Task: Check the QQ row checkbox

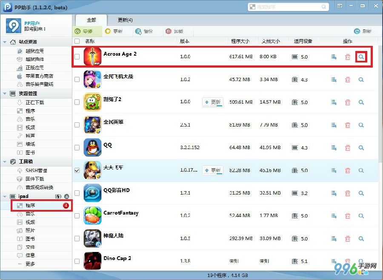Action: click(77, 147)
